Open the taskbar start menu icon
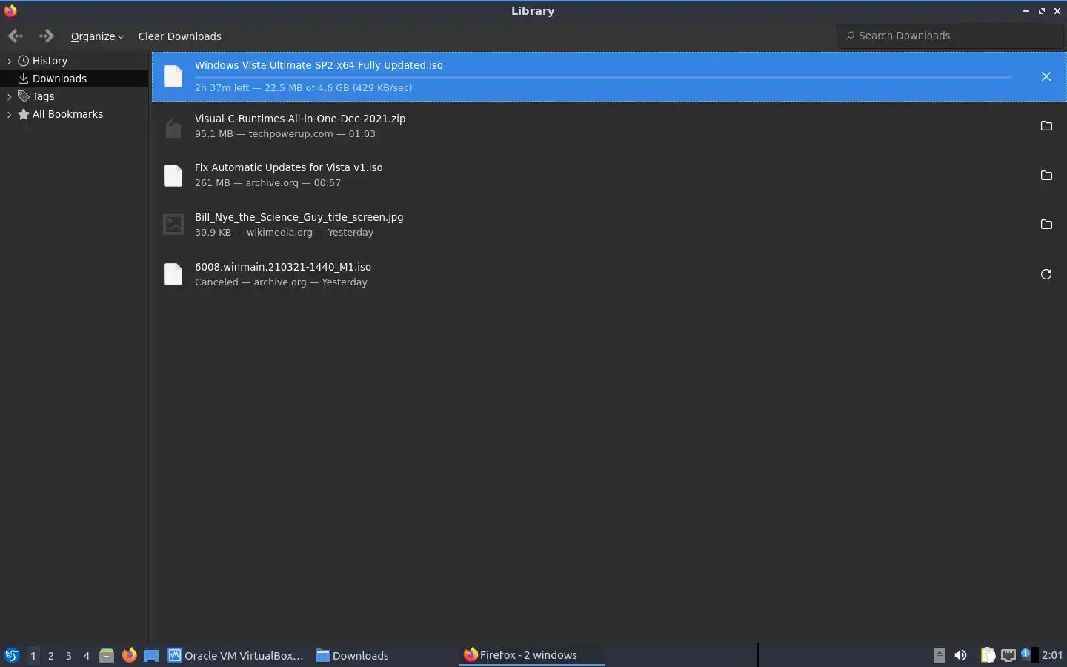The image size is (1067, 667). pyautogui.click(x=11, y=655)
